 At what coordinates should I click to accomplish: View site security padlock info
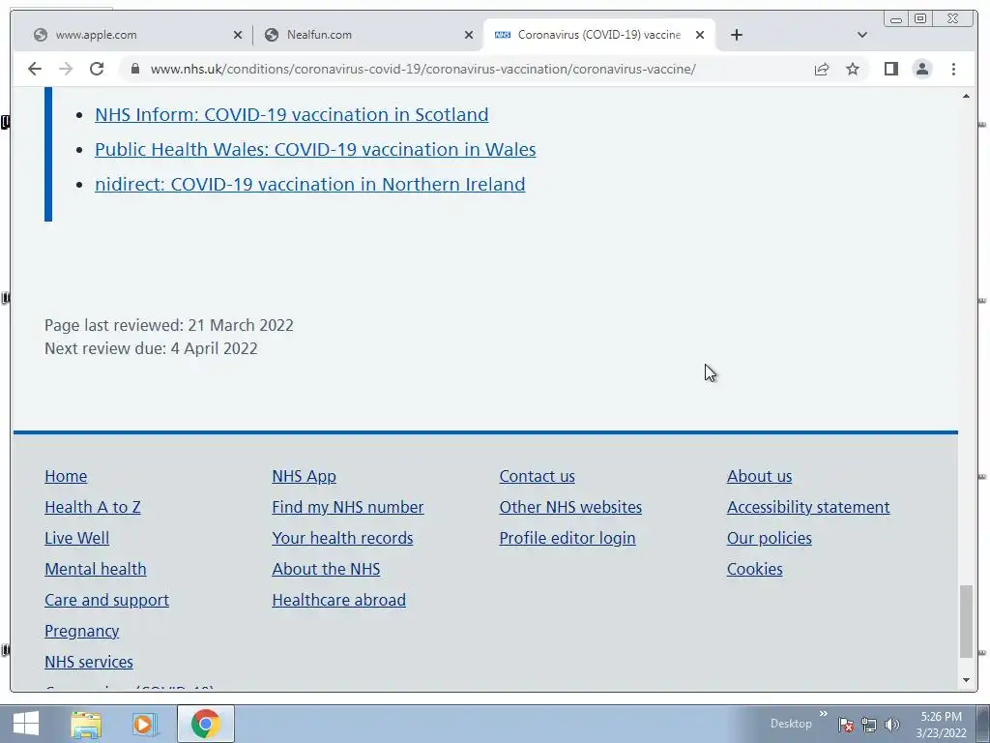[135, 69]
